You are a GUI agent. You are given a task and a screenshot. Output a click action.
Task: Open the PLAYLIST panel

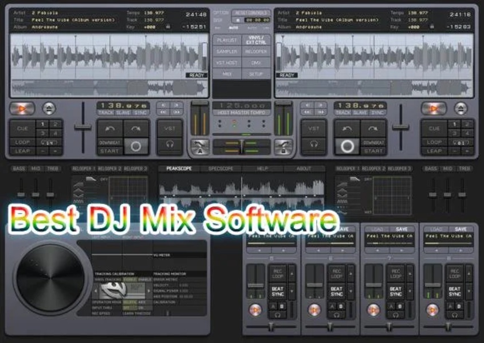tap(227, 41)
